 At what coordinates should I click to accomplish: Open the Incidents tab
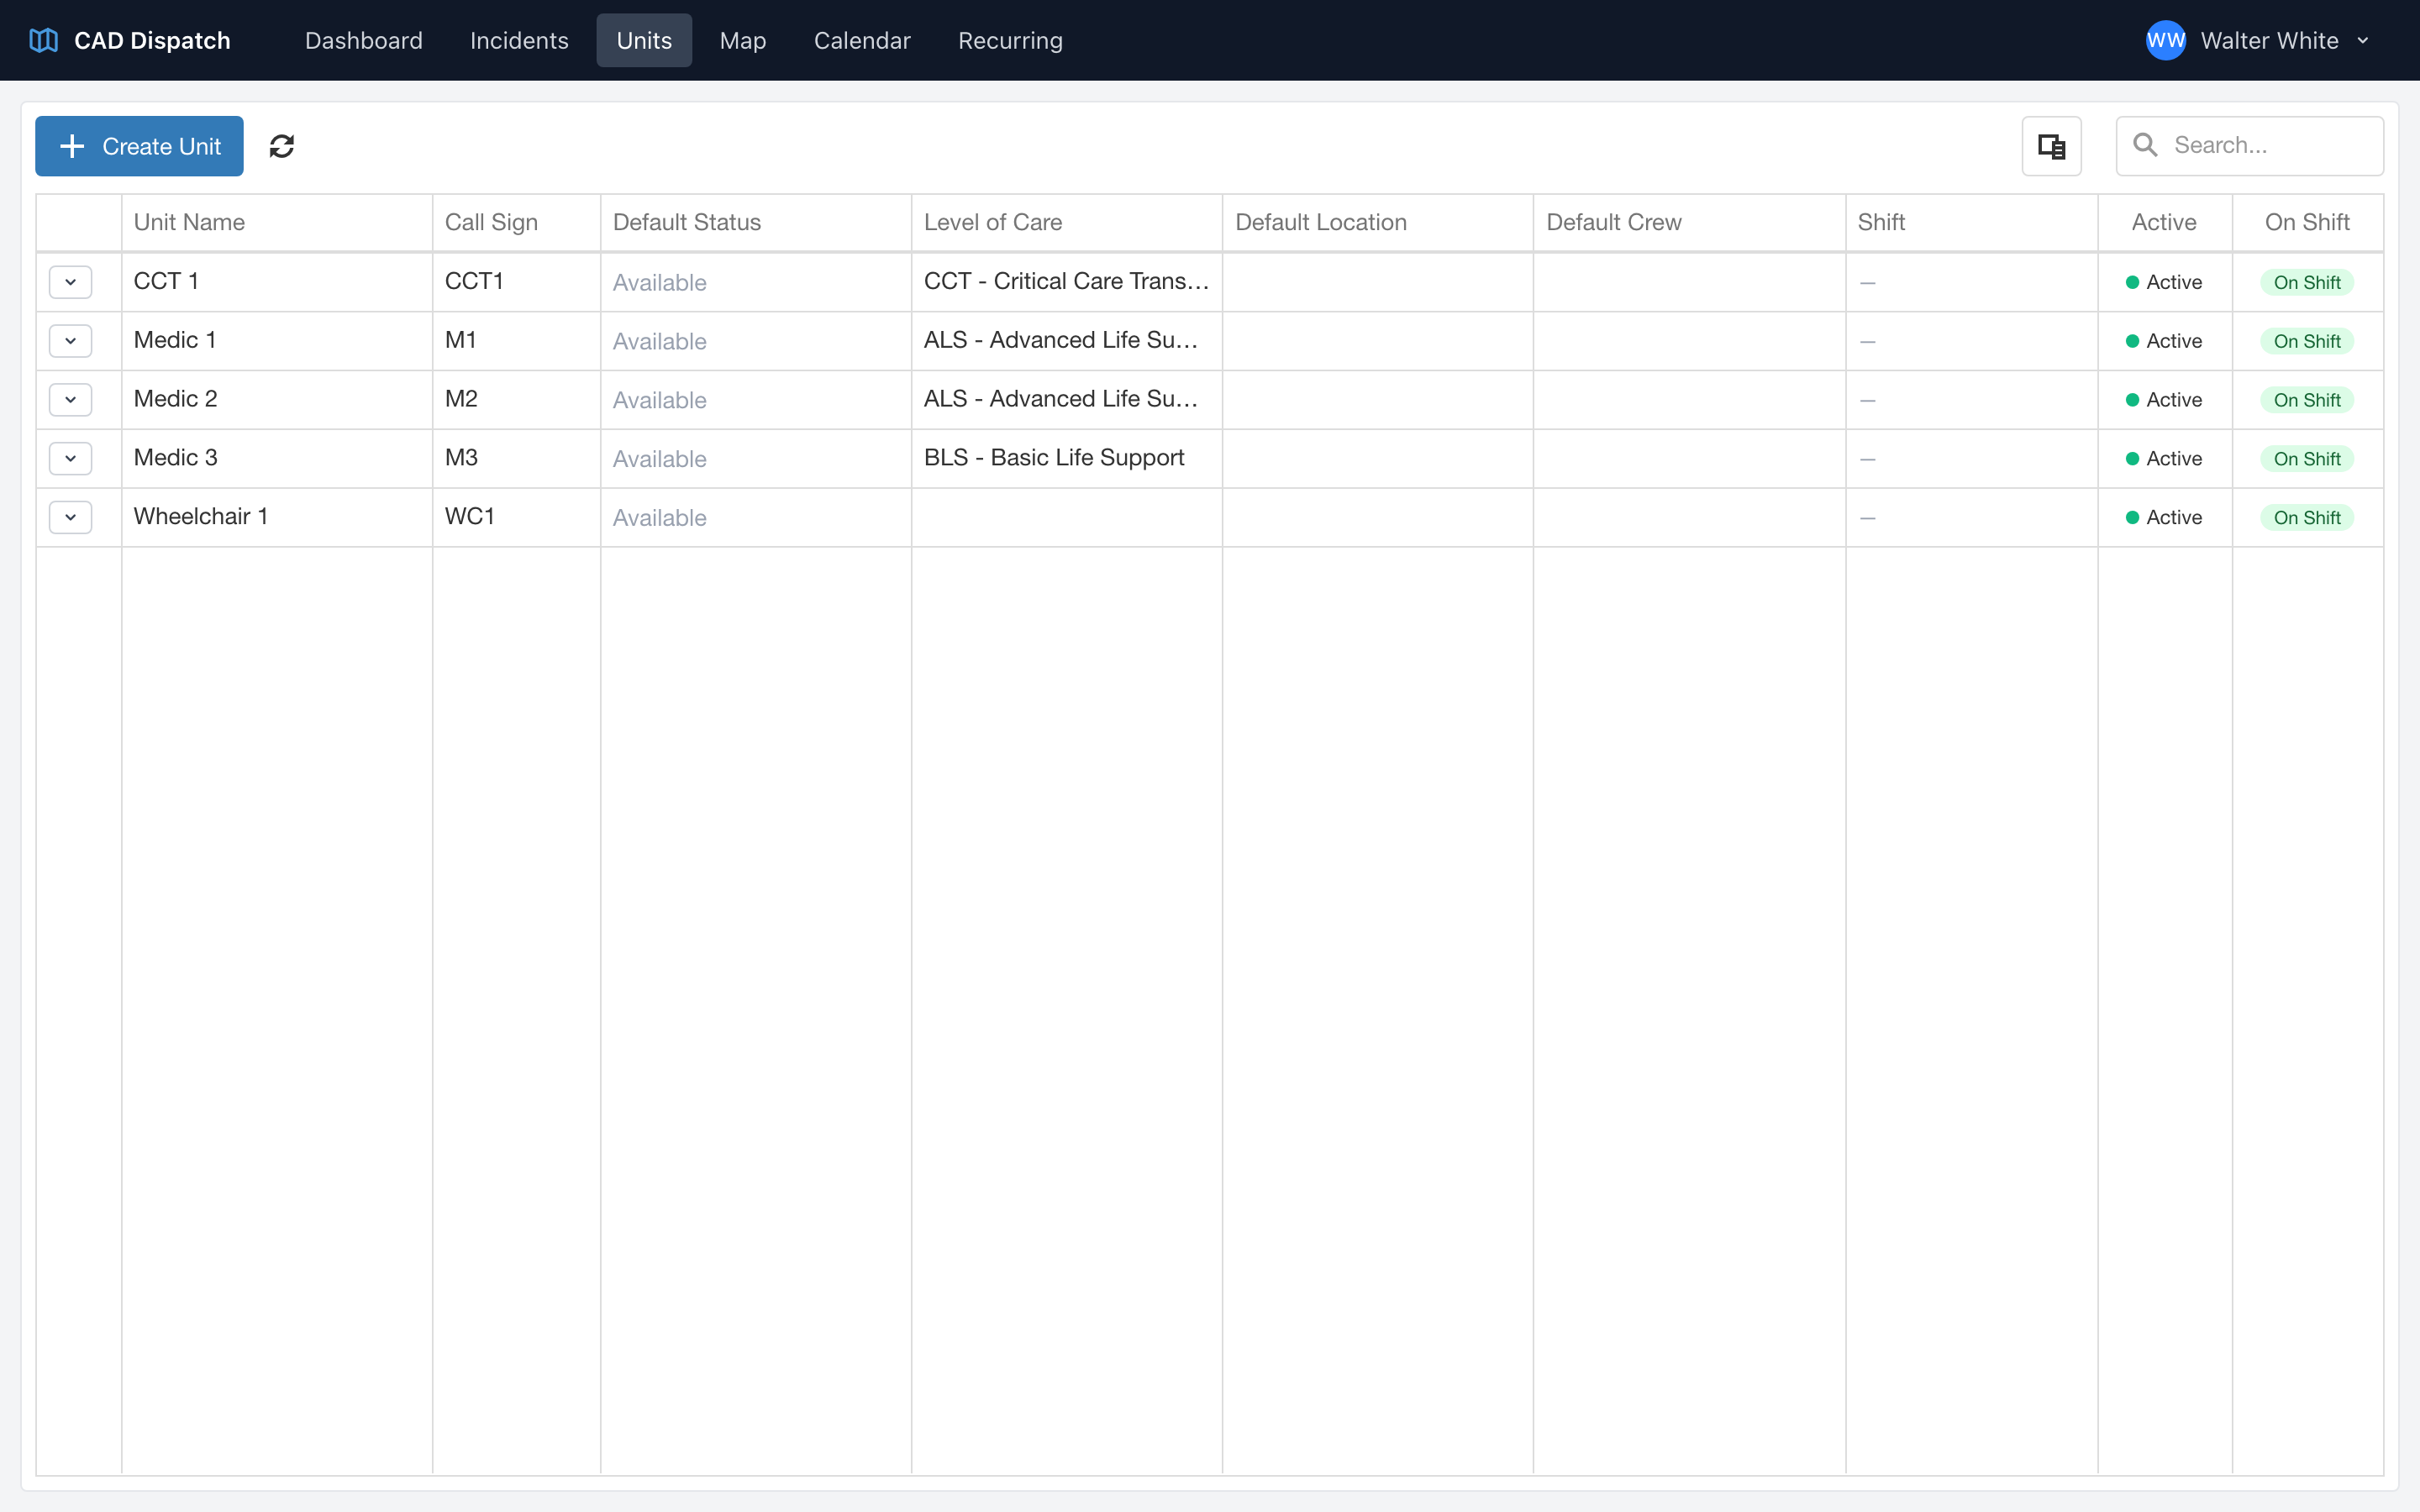(x=519, y=41)
